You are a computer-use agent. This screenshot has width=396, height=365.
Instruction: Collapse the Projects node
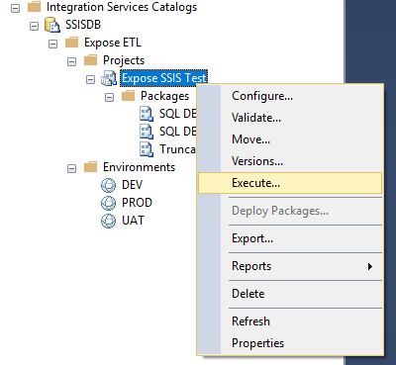71,61
